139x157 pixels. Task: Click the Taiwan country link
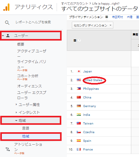[88, 124]
